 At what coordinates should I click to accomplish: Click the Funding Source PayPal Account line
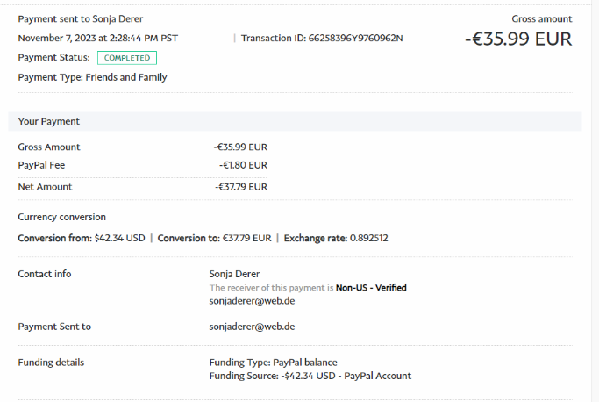click(310, 376)
